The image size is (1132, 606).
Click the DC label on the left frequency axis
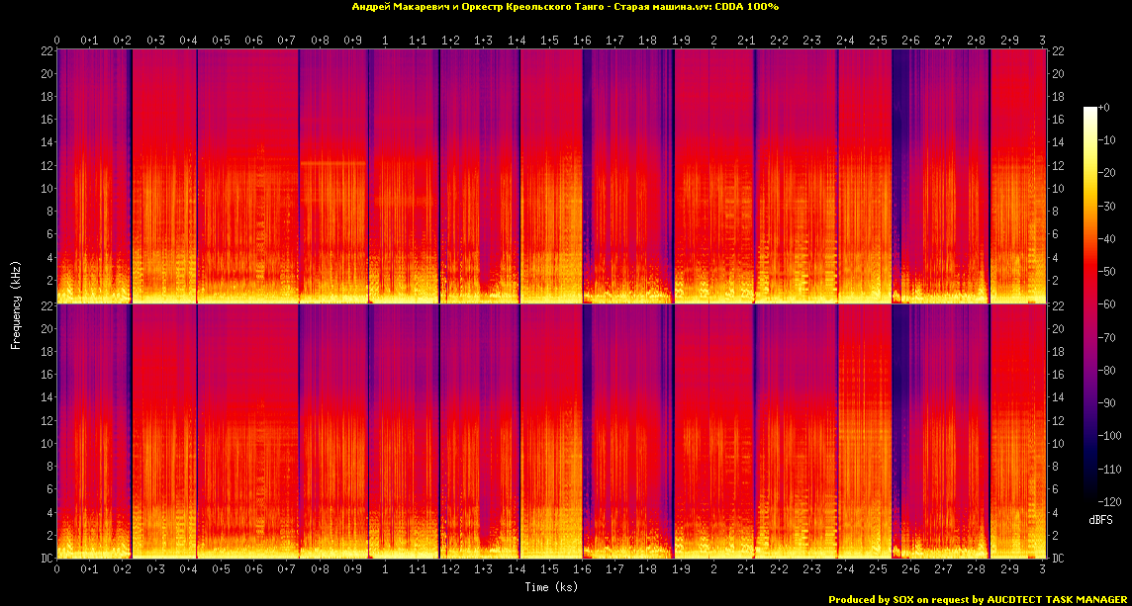point(46,559)
